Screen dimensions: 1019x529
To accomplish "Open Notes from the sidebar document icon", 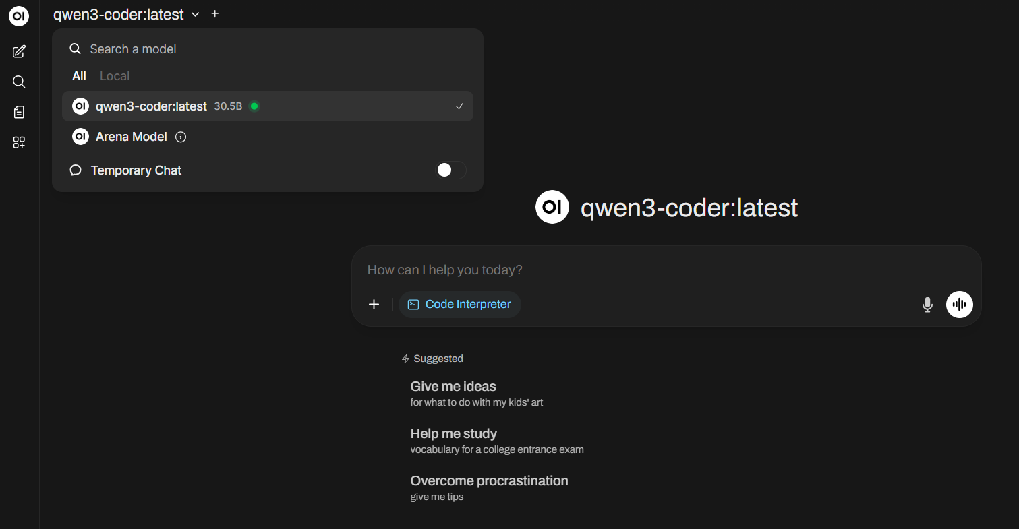I will [19, 112].
